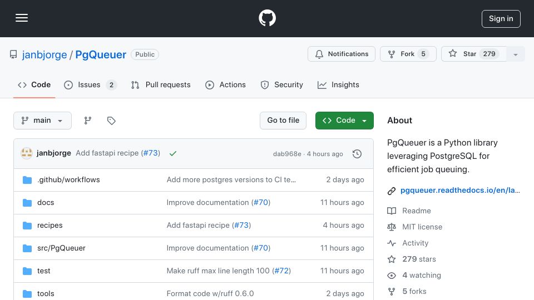
Task: Click the Public visibility badge
Action: tap(145, 54)
